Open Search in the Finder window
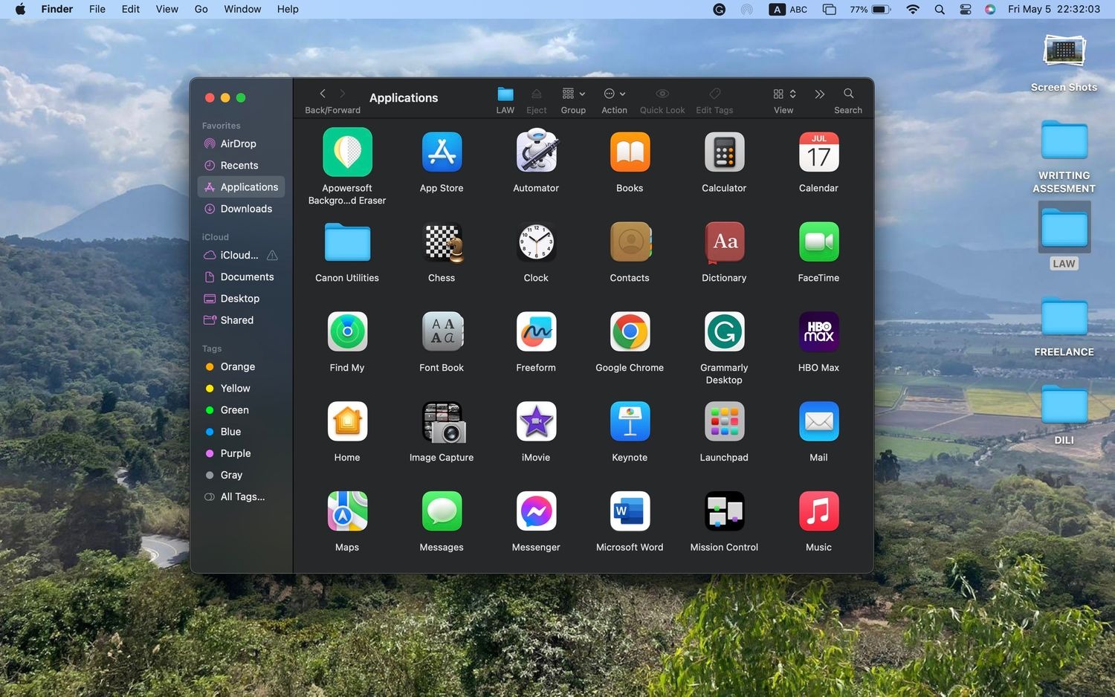This screenshot has height=697, width=1115. tap(848, 94)
